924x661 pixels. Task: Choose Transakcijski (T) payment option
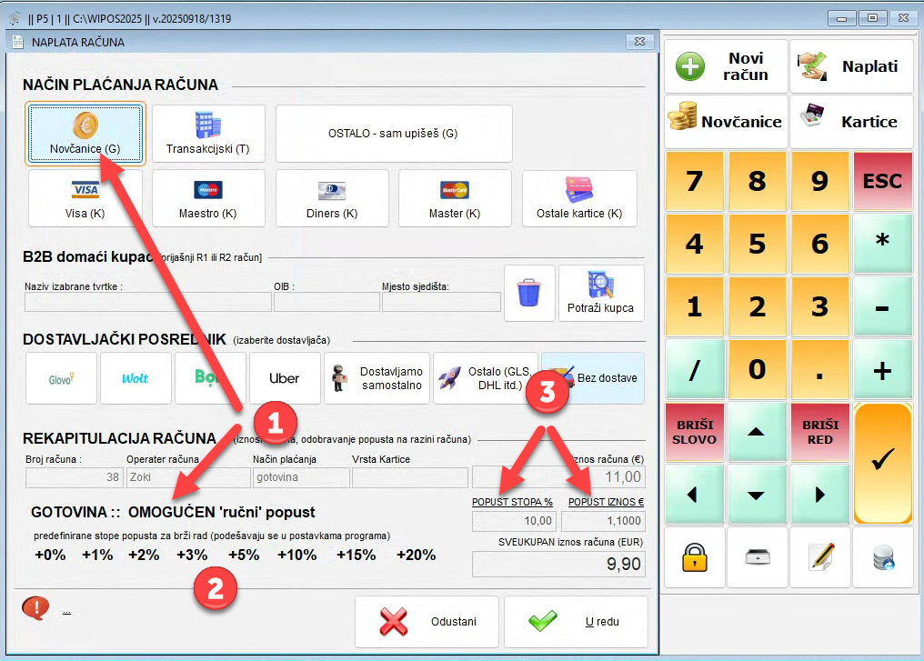(x=207, y=134)
